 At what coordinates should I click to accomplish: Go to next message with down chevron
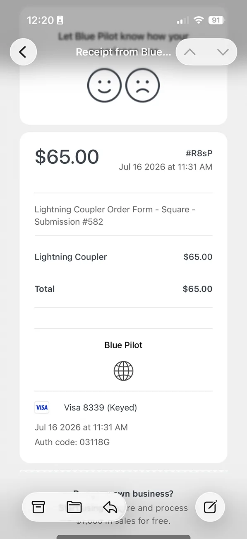coord(223,52)
